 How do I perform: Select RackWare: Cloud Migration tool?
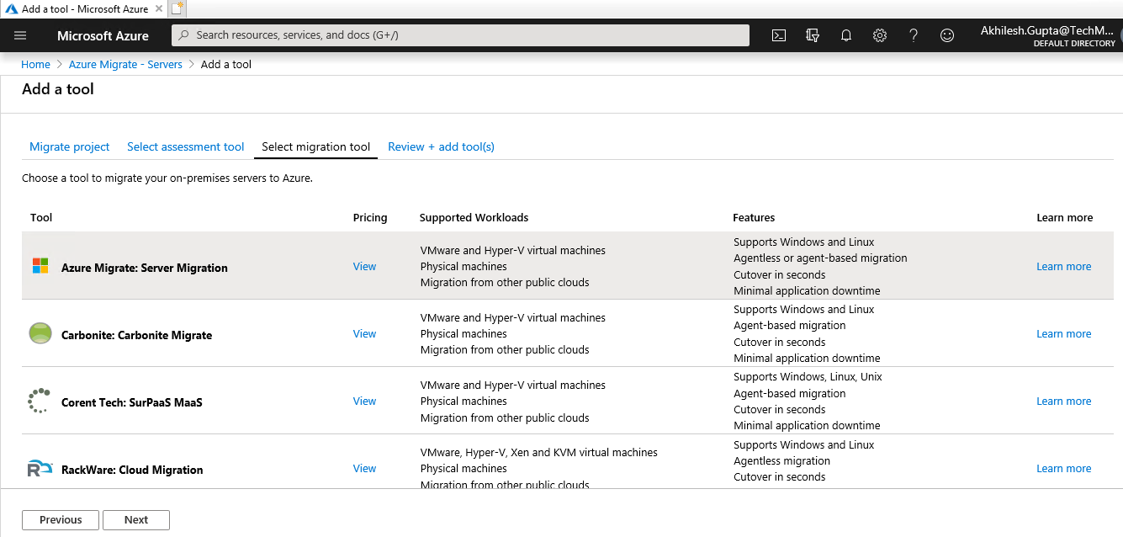[x=132, y=470]
